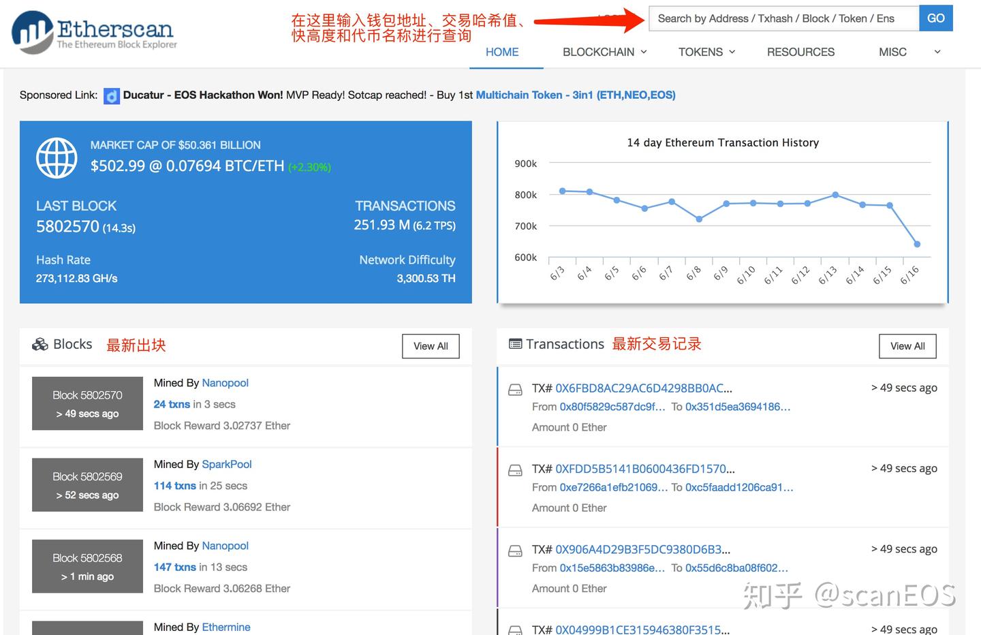Click the cube icon beside Blocks heading
Screen dimensions: 981x635
point(41,344)
